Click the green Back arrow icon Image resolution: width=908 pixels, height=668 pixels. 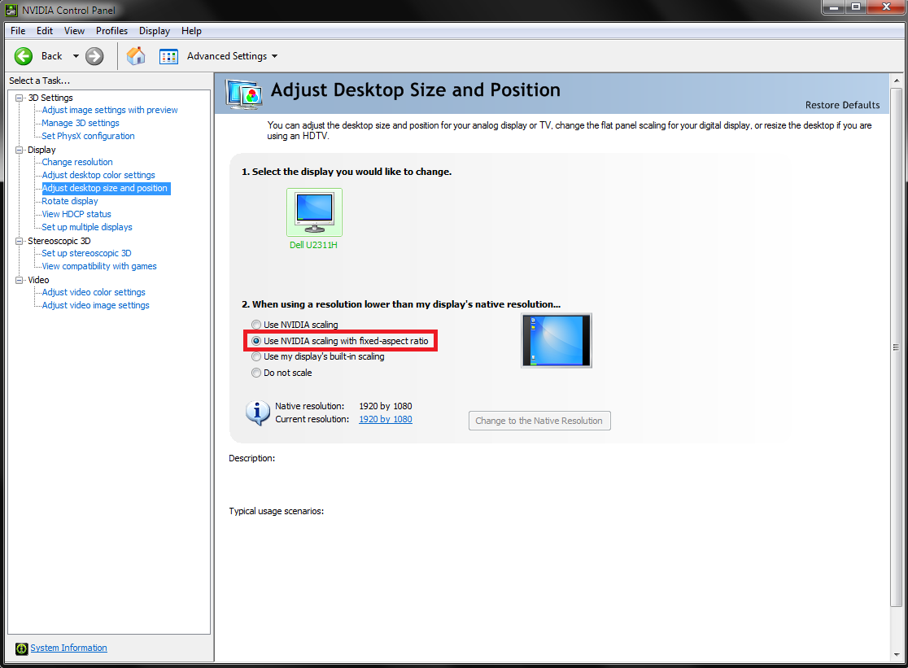click(x=24, y=56)
